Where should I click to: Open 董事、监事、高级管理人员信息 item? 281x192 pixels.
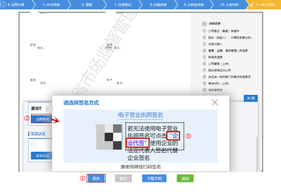pyautogui.click(x=228, y=50)
